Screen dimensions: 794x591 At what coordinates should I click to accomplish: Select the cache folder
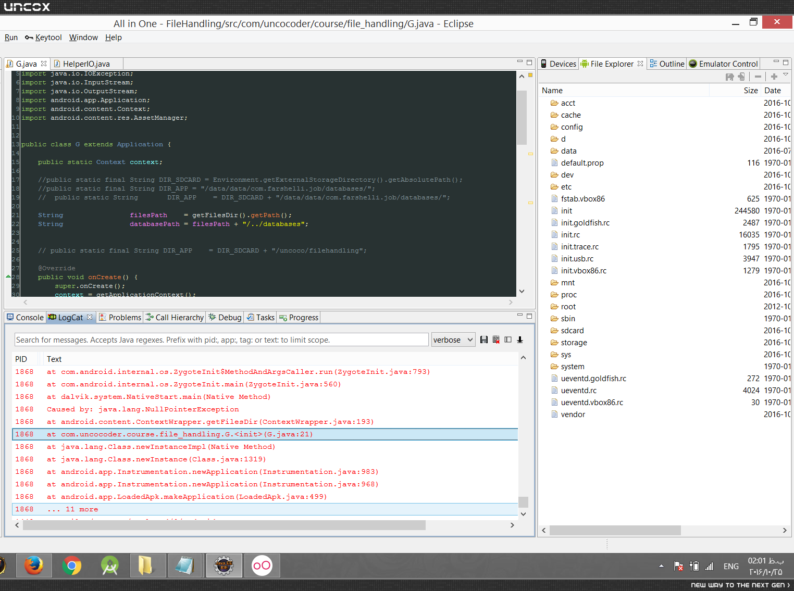[570, 115]
